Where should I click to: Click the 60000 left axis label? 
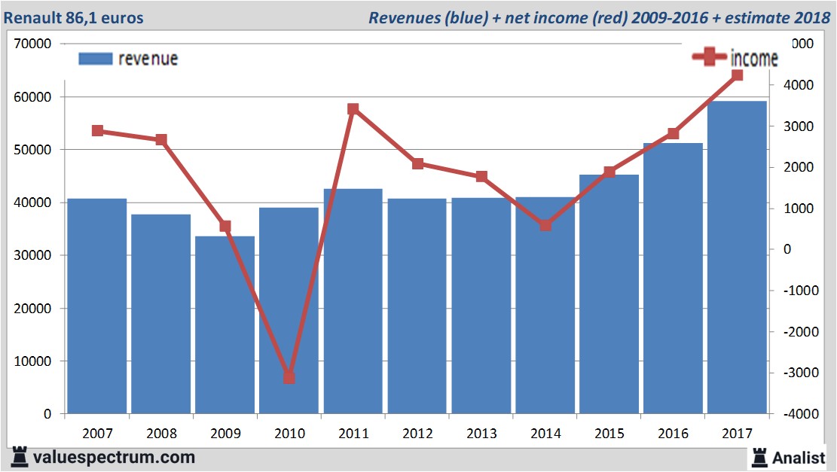coord(32,97)
